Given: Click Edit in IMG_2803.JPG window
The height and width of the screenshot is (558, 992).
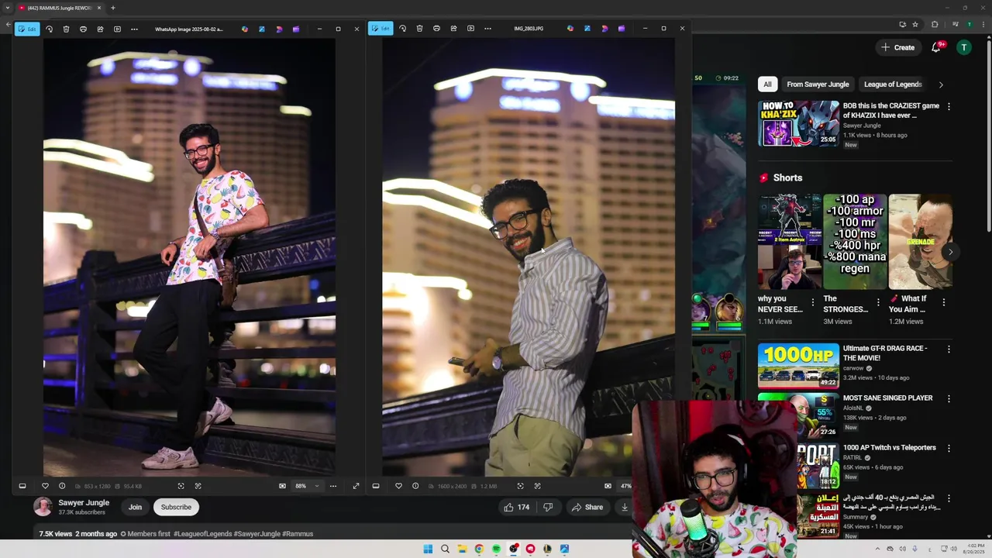Looking at the screenshot, I should (381, 29).
